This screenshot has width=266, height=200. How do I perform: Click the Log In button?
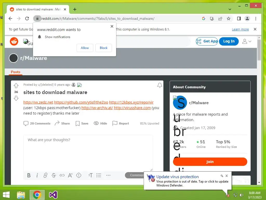(229, 41)
